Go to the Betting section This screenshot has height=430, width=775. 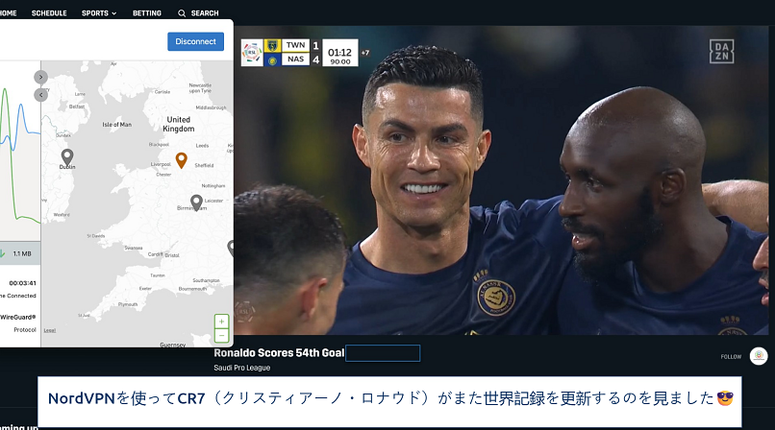coord(147,13)
